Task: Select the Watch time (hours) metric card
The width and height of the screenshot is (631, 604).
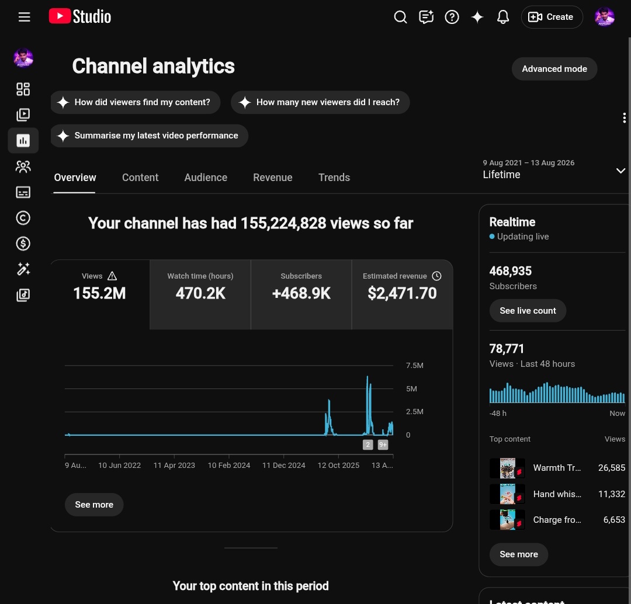Action: 200,294
